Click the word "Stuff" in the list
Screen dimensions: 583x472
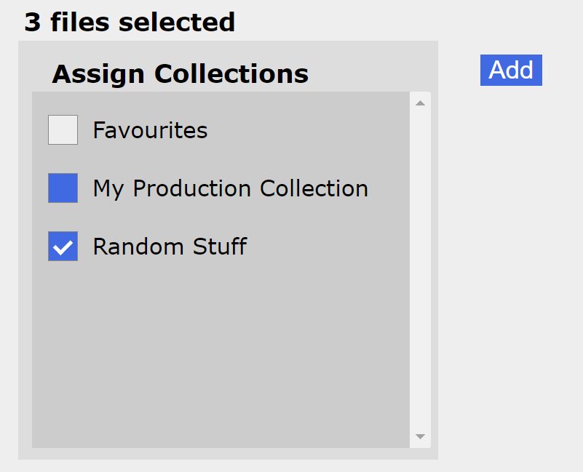[219, 247]
